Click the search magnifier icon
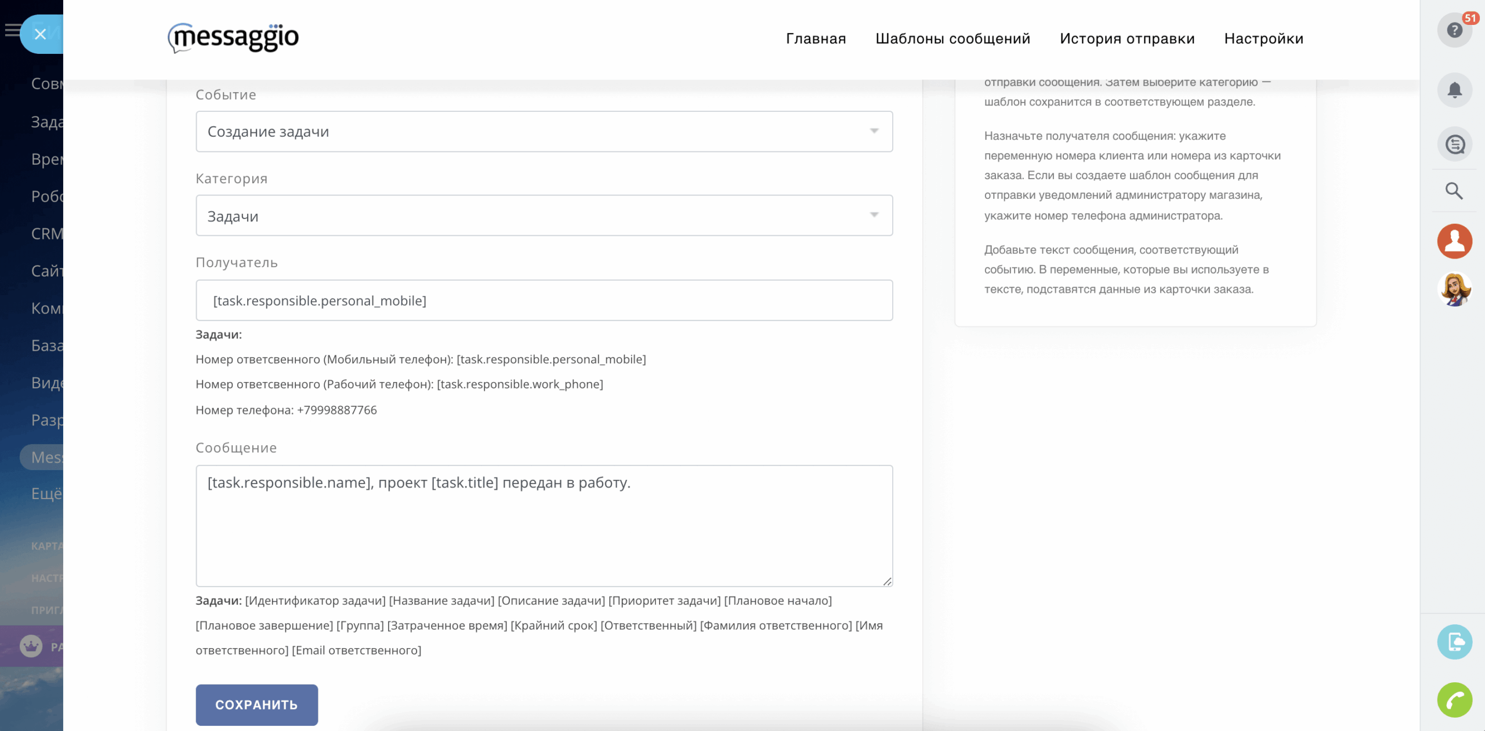Viewport: 1485px width, 731px height. pyautogui.click(x=1454, y=191)
